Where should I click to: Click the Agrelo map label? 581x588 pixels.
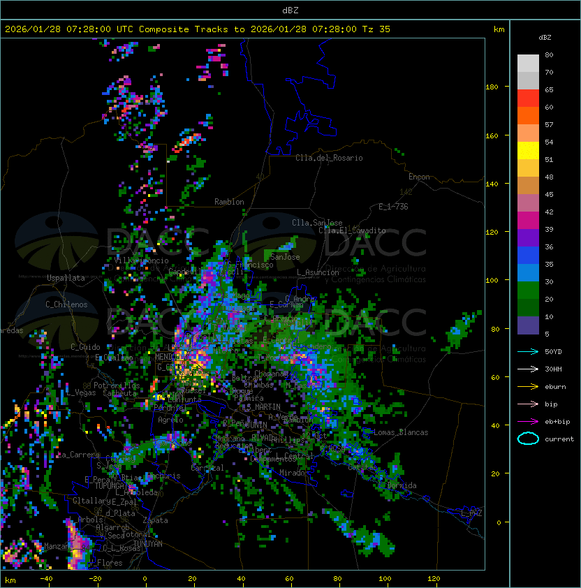point(170,420)
